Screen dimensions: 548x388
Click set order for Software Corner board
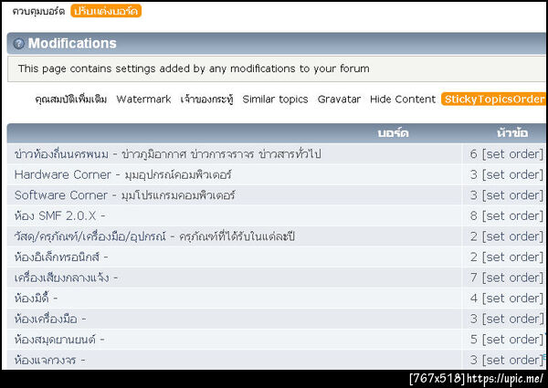[x=512, y=195]
